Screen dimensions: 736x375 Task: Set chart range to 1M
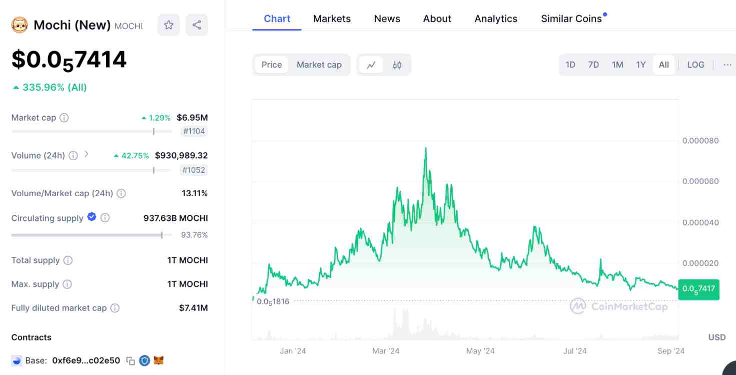click(617, 65)
